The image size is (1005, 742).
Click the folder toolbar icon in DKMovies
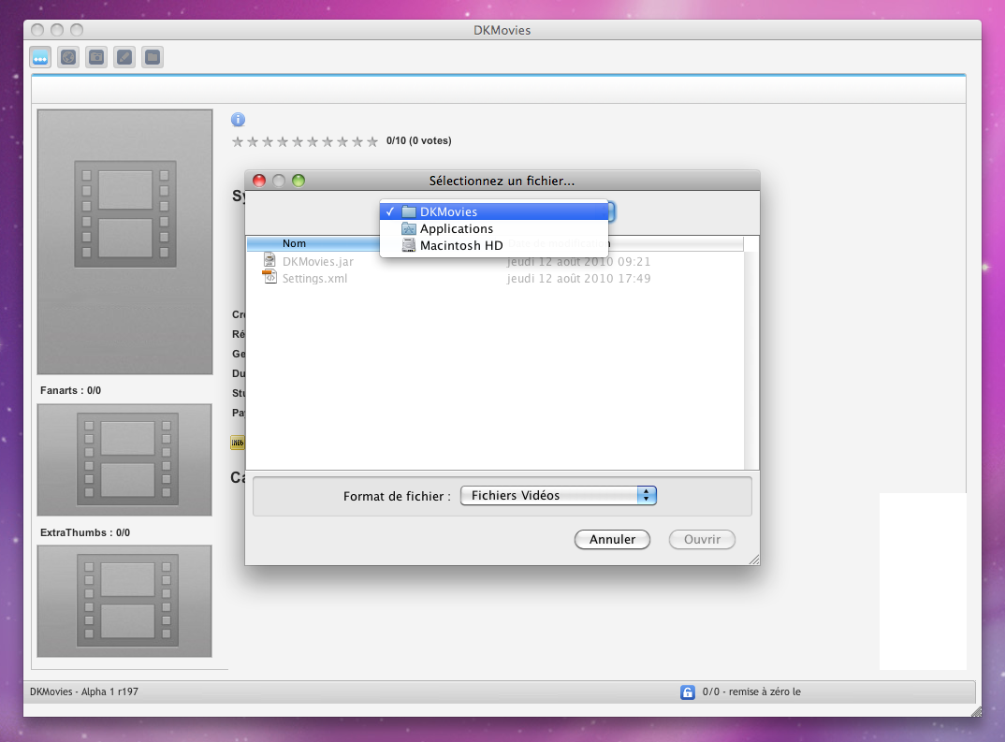pos(153,57)
